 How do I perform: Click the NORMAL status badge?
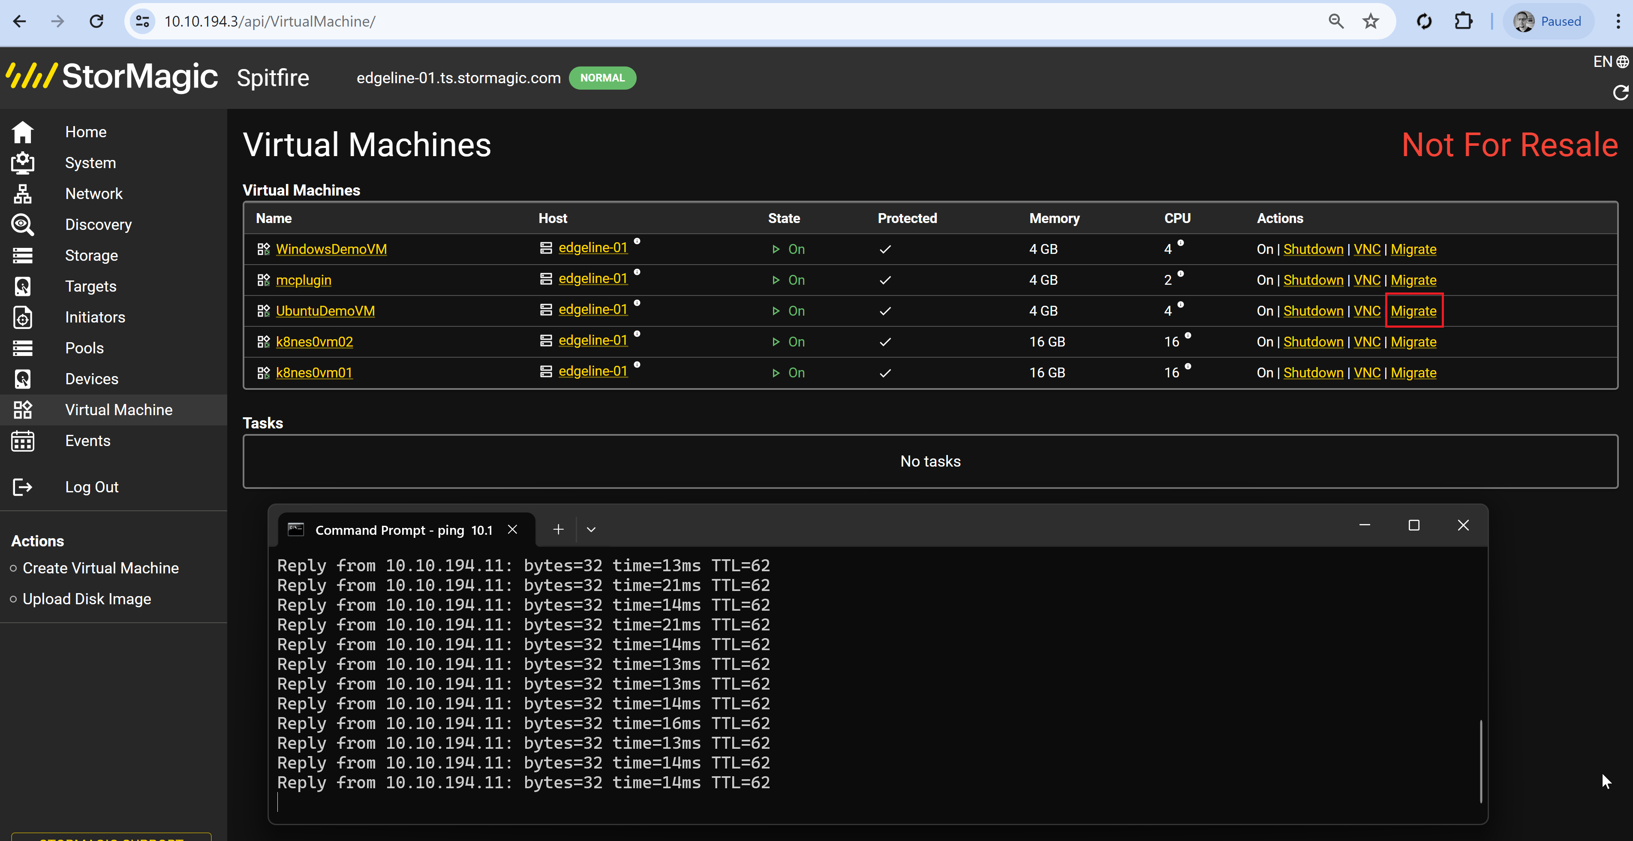602,78
